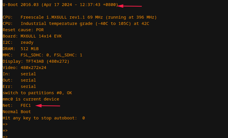The image size is (228, 138).
Task: Click the Display: TFT43AB (480x272) line
Action: [36, 61]
